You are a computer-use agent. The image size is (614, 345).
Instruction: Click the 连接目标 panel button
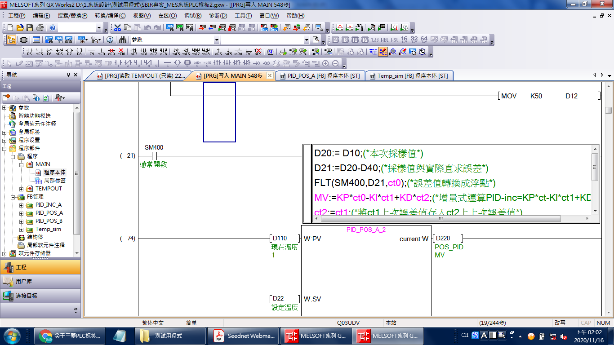click(x=40, y=296)
